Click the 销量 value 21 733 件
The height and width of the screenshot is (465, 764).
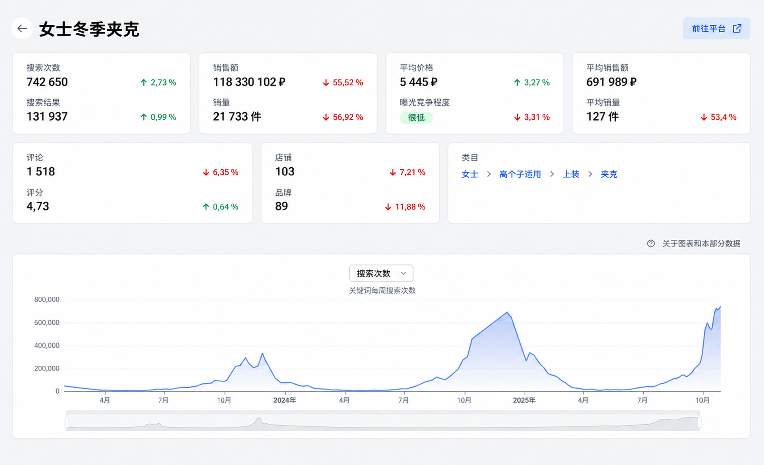[237, 117]
